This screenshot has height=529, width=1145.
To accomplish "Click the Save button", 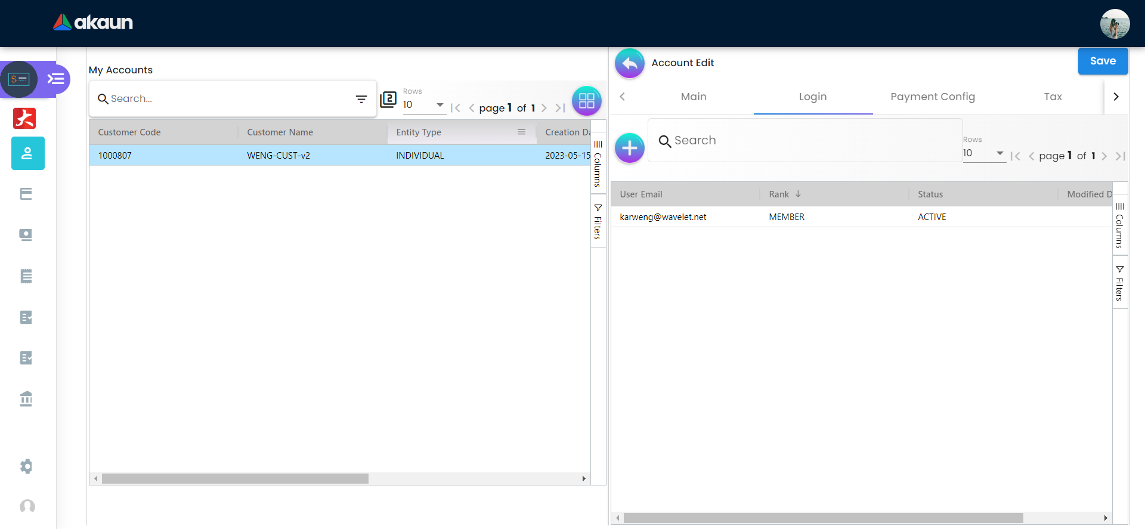I will coord(1102,61).
